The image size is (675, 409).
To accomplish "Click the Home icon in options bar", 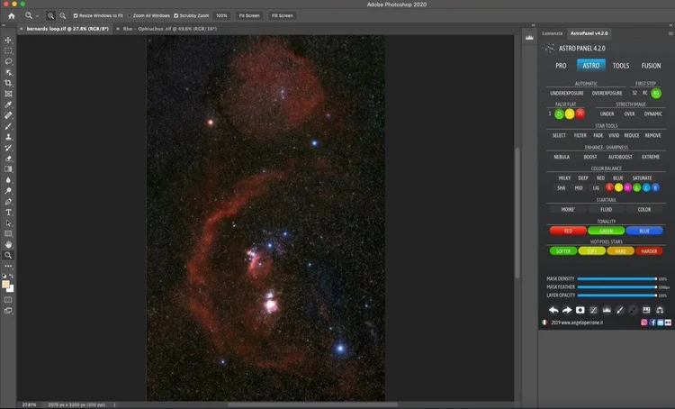I will coord(12,15).
